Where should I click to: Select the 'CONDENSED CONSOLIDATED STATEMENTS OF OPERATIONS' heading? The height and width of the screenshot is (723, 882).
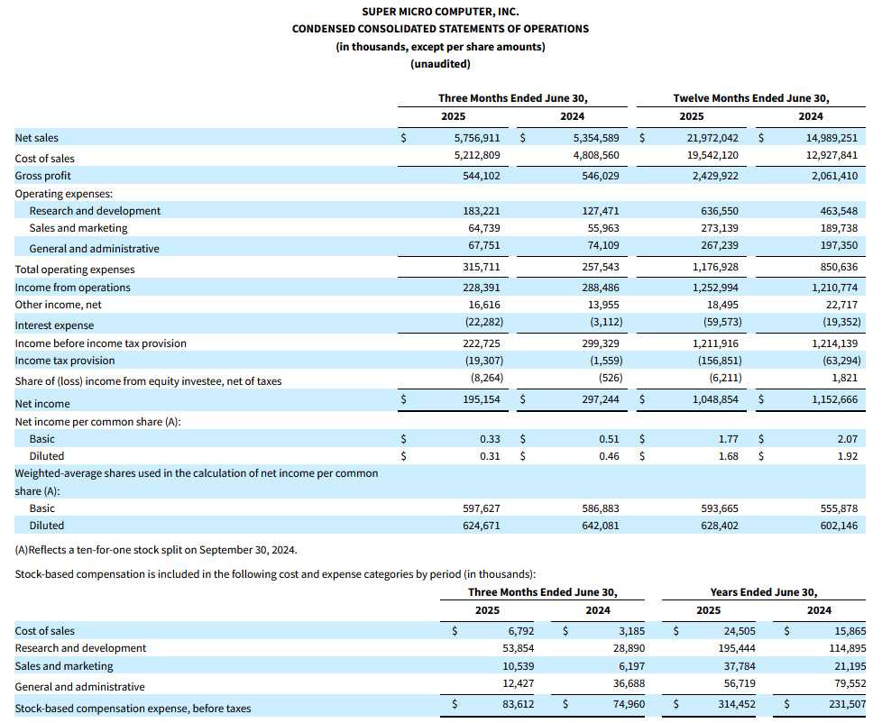coord(440,29)
